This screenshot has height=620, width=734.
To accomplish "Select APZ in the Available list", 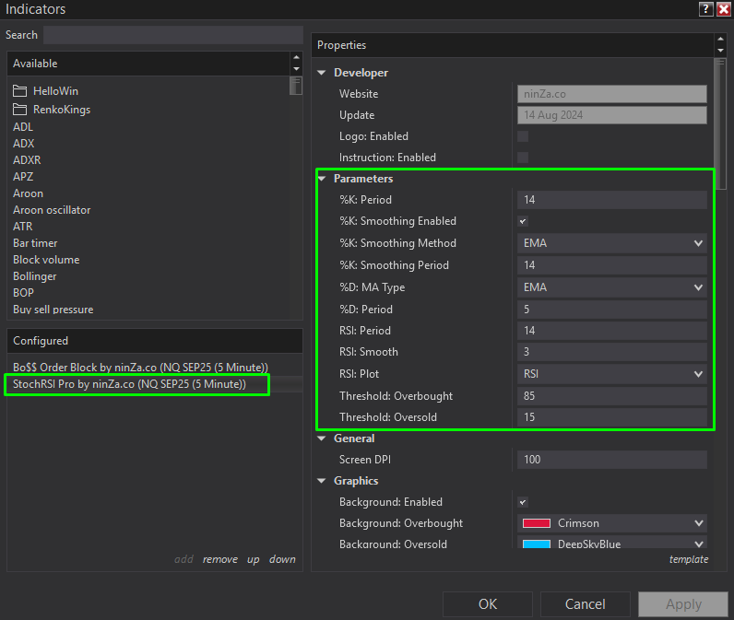I will [23, 177].
